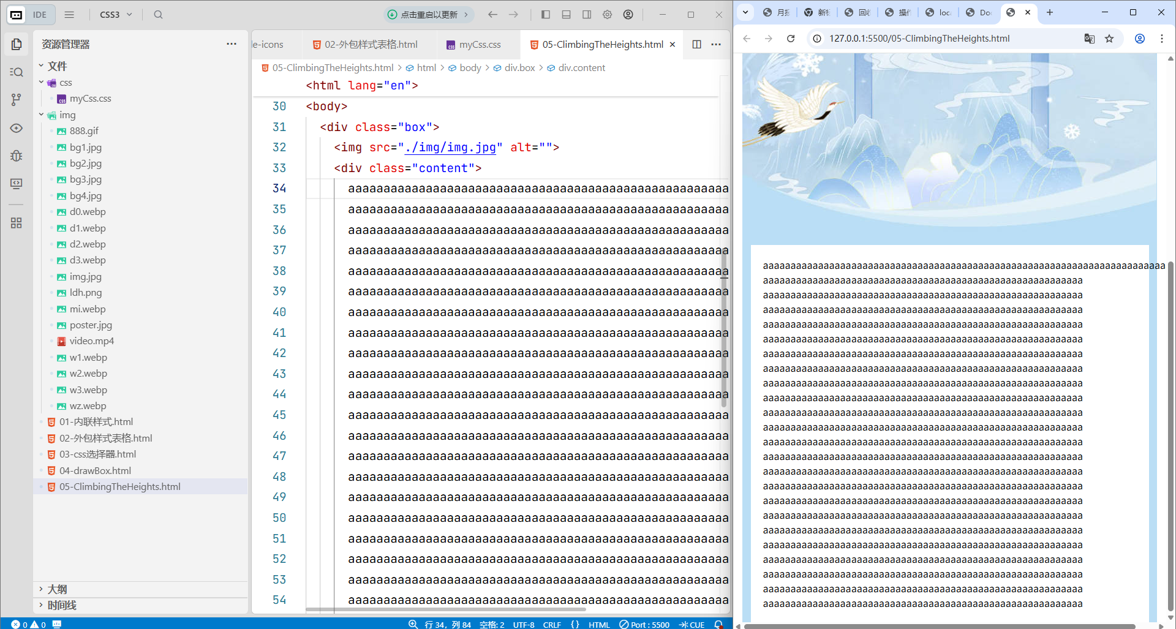Click the search magnifier in IDE title bar

158,15
